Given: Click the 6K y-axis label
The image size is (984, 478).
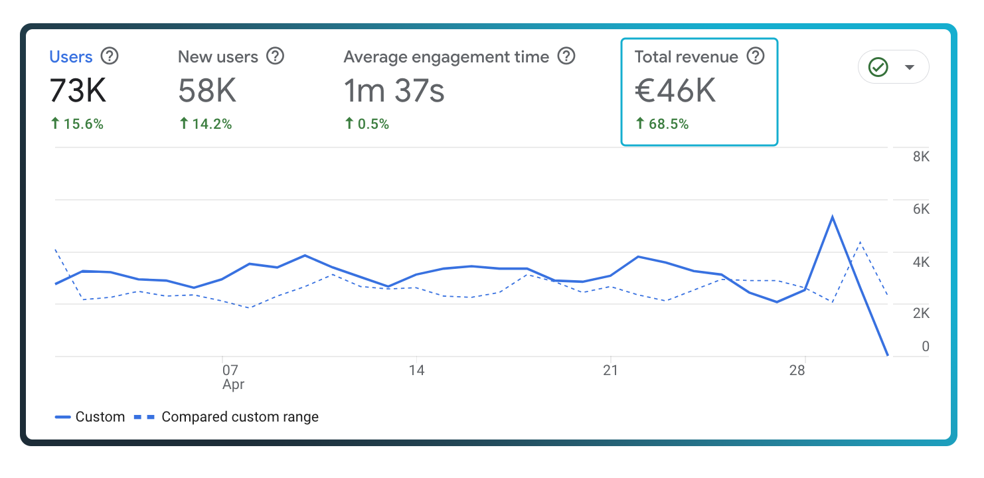Looking at the screenshot, I should [x=921, y=209].
